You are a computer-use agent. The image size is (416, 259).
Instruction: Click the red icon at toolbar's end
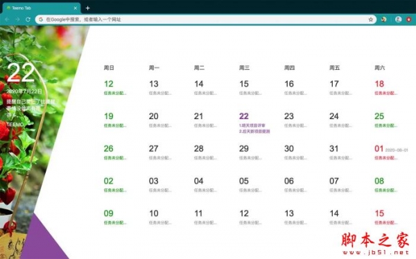point(409,19)
